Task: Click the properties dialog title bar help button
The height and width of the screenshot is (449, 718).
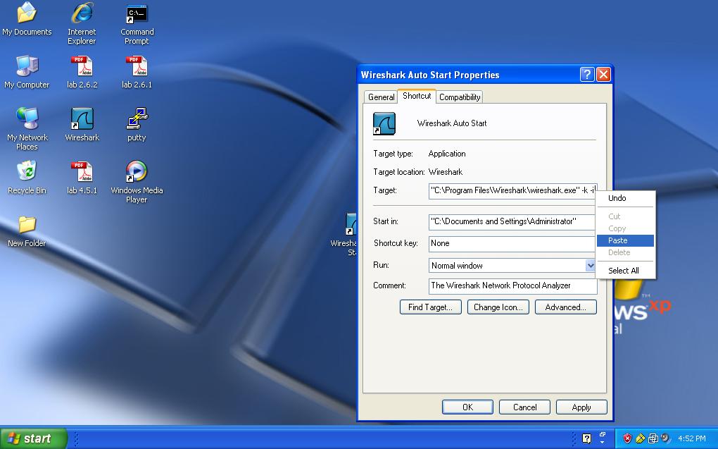Action: [587, 74]
